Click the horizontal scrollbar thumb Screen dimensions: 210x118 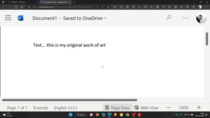point(70,100)
